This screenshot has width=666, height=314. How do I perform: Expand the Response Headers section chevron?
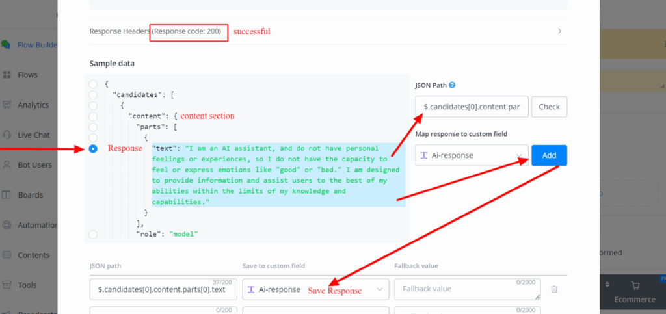[x=559, y=31]
